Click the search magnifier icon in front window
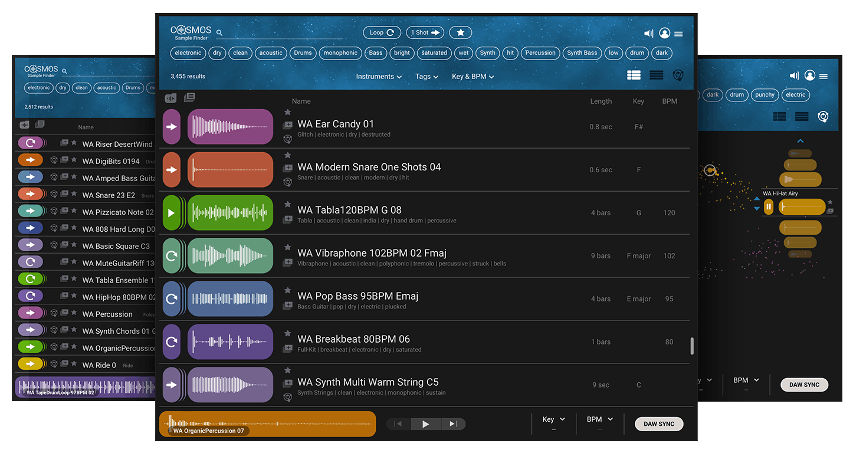 pos(219,33)
